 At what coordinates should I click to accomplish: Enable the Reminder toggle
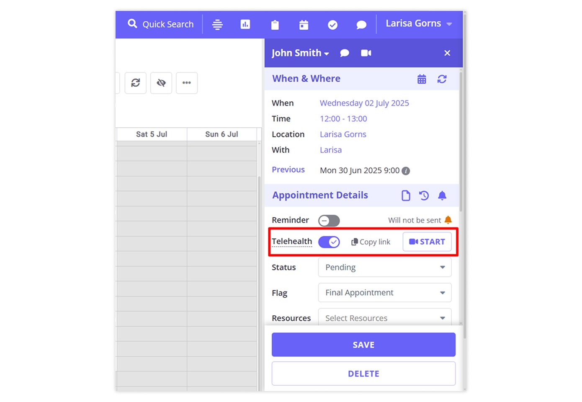329,221
